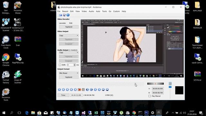Select Google Chrome desktop shortcut
The width and height of the screenshot is (206, 116).
6,60
